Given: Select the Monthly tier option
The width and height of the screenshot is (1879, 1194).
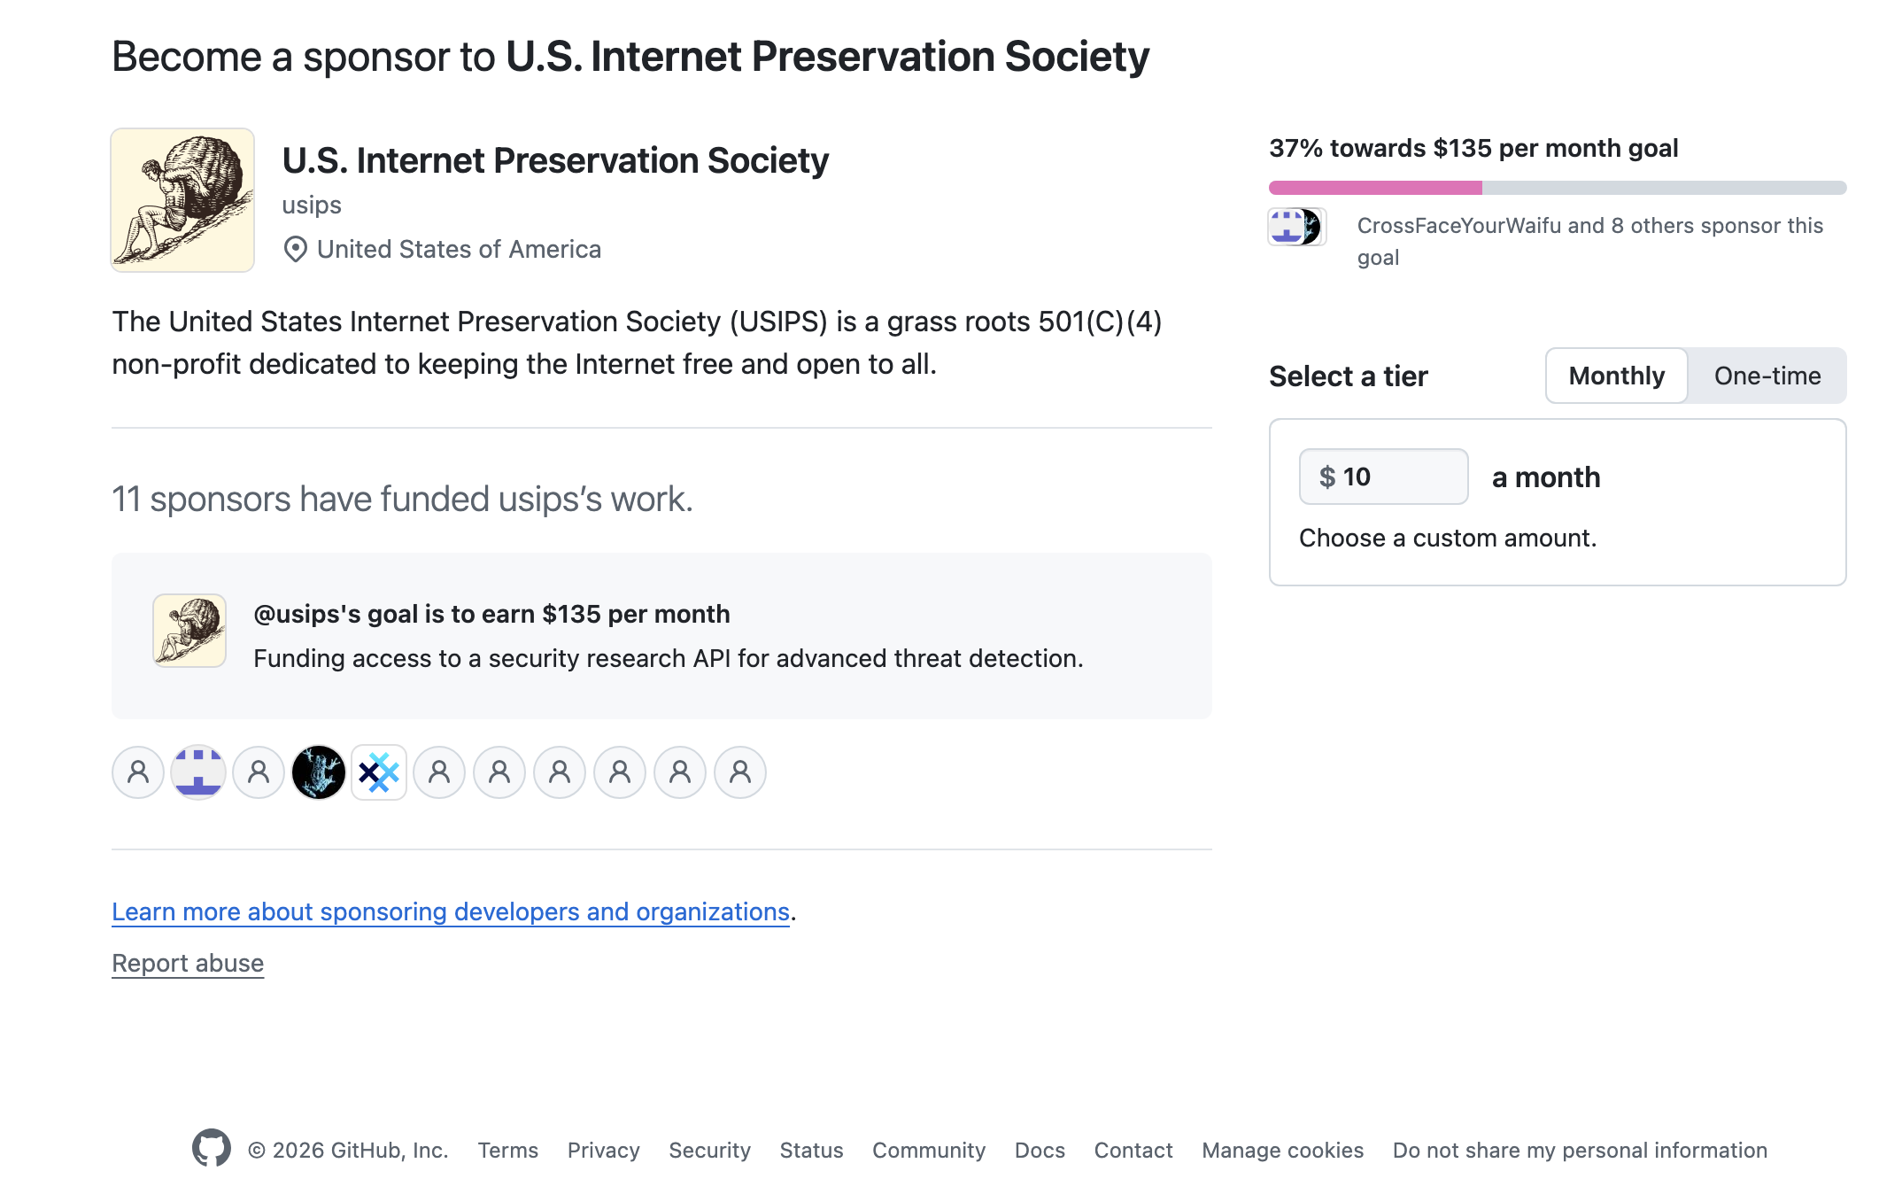Looking at the screenshot, I should pos(1616,376).
